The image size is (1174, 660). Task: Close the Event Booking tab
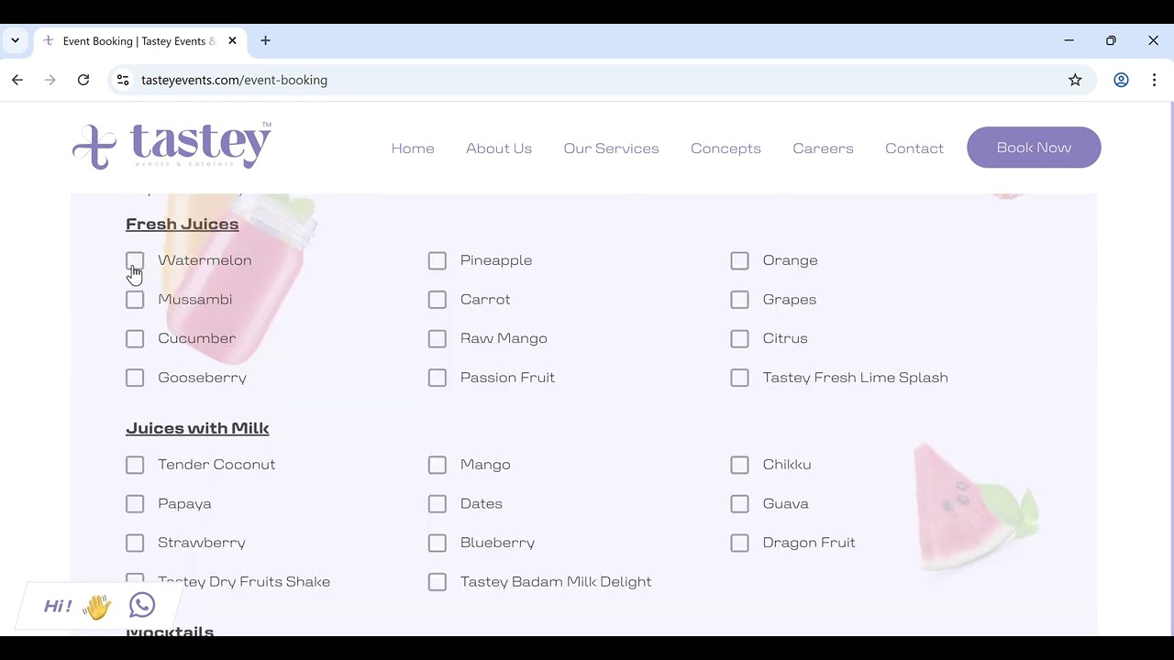pyautogui.click(x=232, y=40)
